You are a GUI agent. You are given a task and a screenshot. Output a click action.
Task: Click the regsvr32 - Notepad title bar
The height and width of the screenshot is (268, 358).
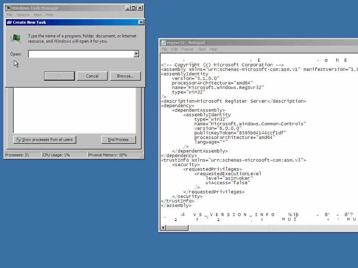point(259,43)
